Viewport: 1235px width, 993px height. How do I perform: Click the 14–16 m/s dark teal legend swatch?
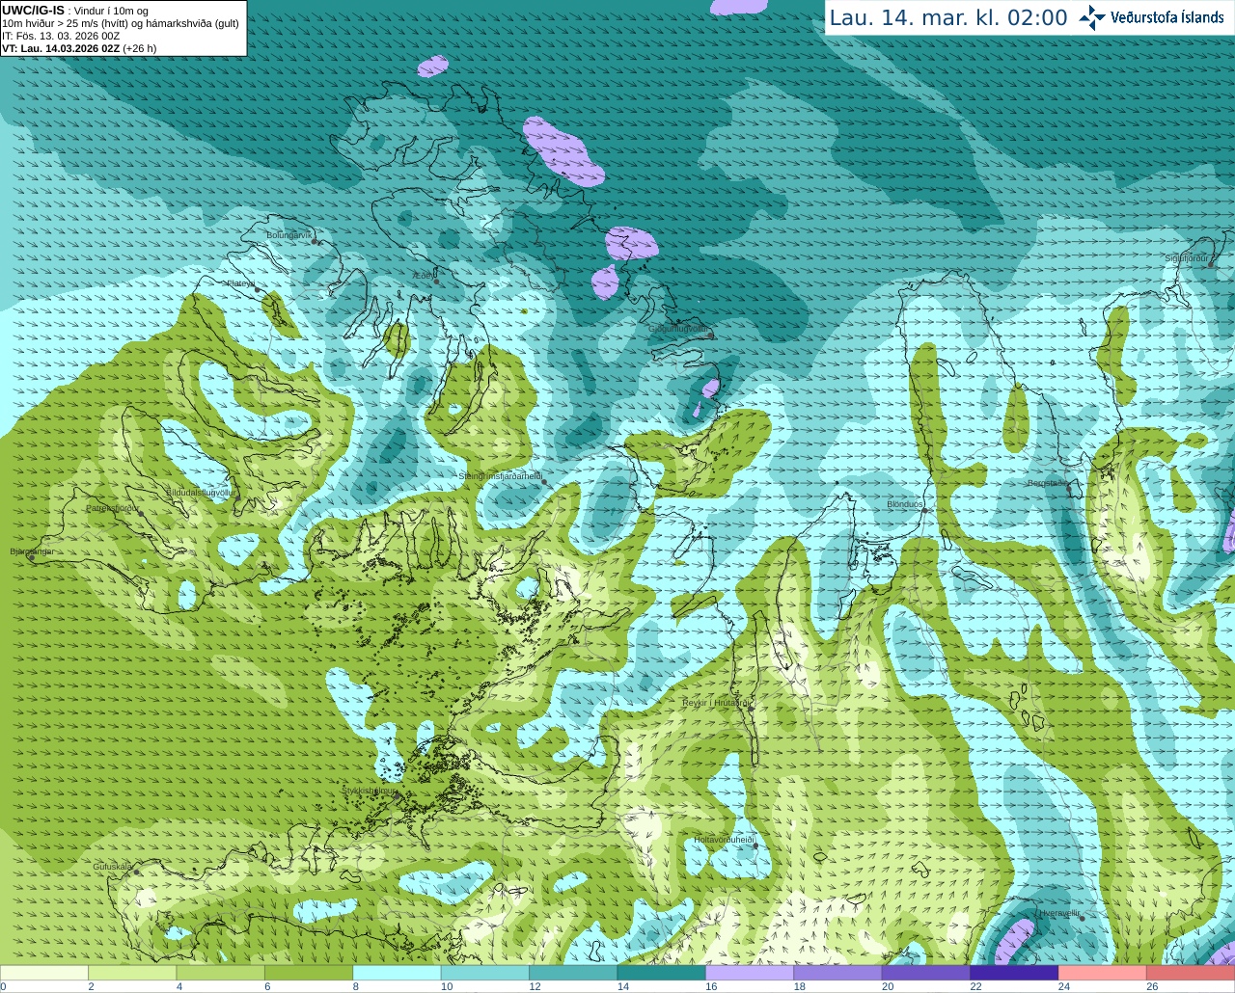pos(662,973)
